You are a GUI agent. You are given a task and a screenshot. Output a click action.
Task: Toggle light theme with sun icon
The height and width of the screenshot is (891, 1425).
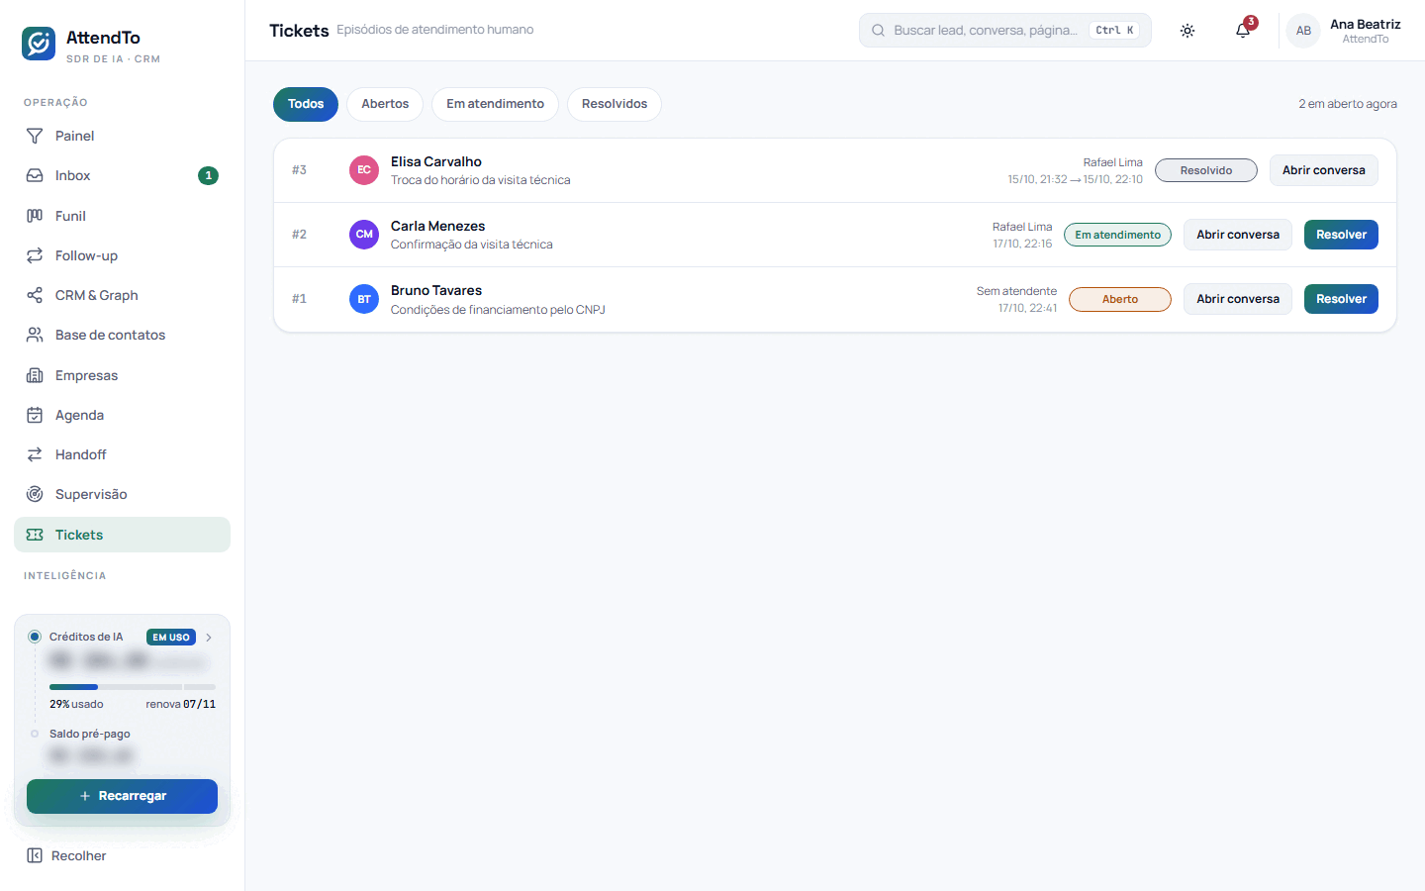point(1187,31)
